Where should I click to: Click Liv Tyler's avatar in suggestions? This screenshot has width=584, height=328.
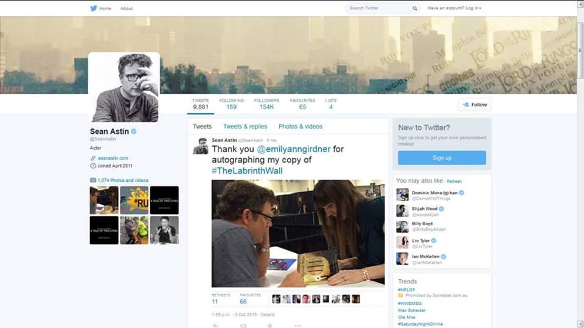coord(402,242)
